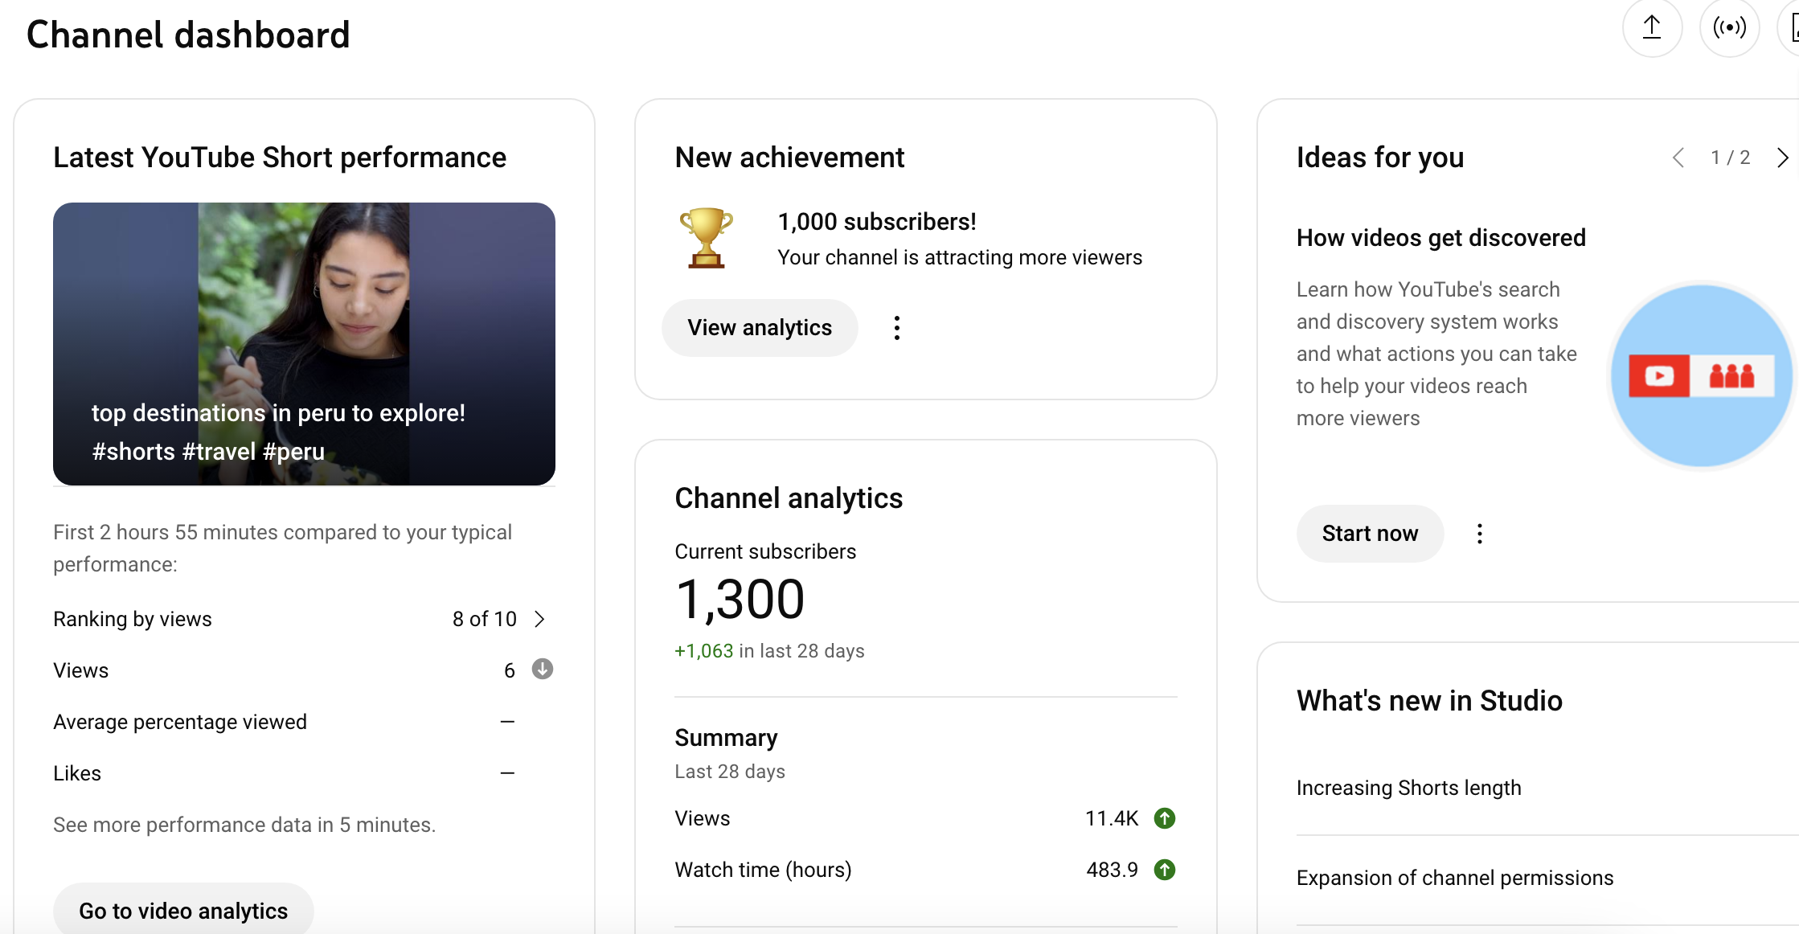1799x934 pixels.
Task: Click the go live broadcast icon
Action: click(x=1729, y=28)
